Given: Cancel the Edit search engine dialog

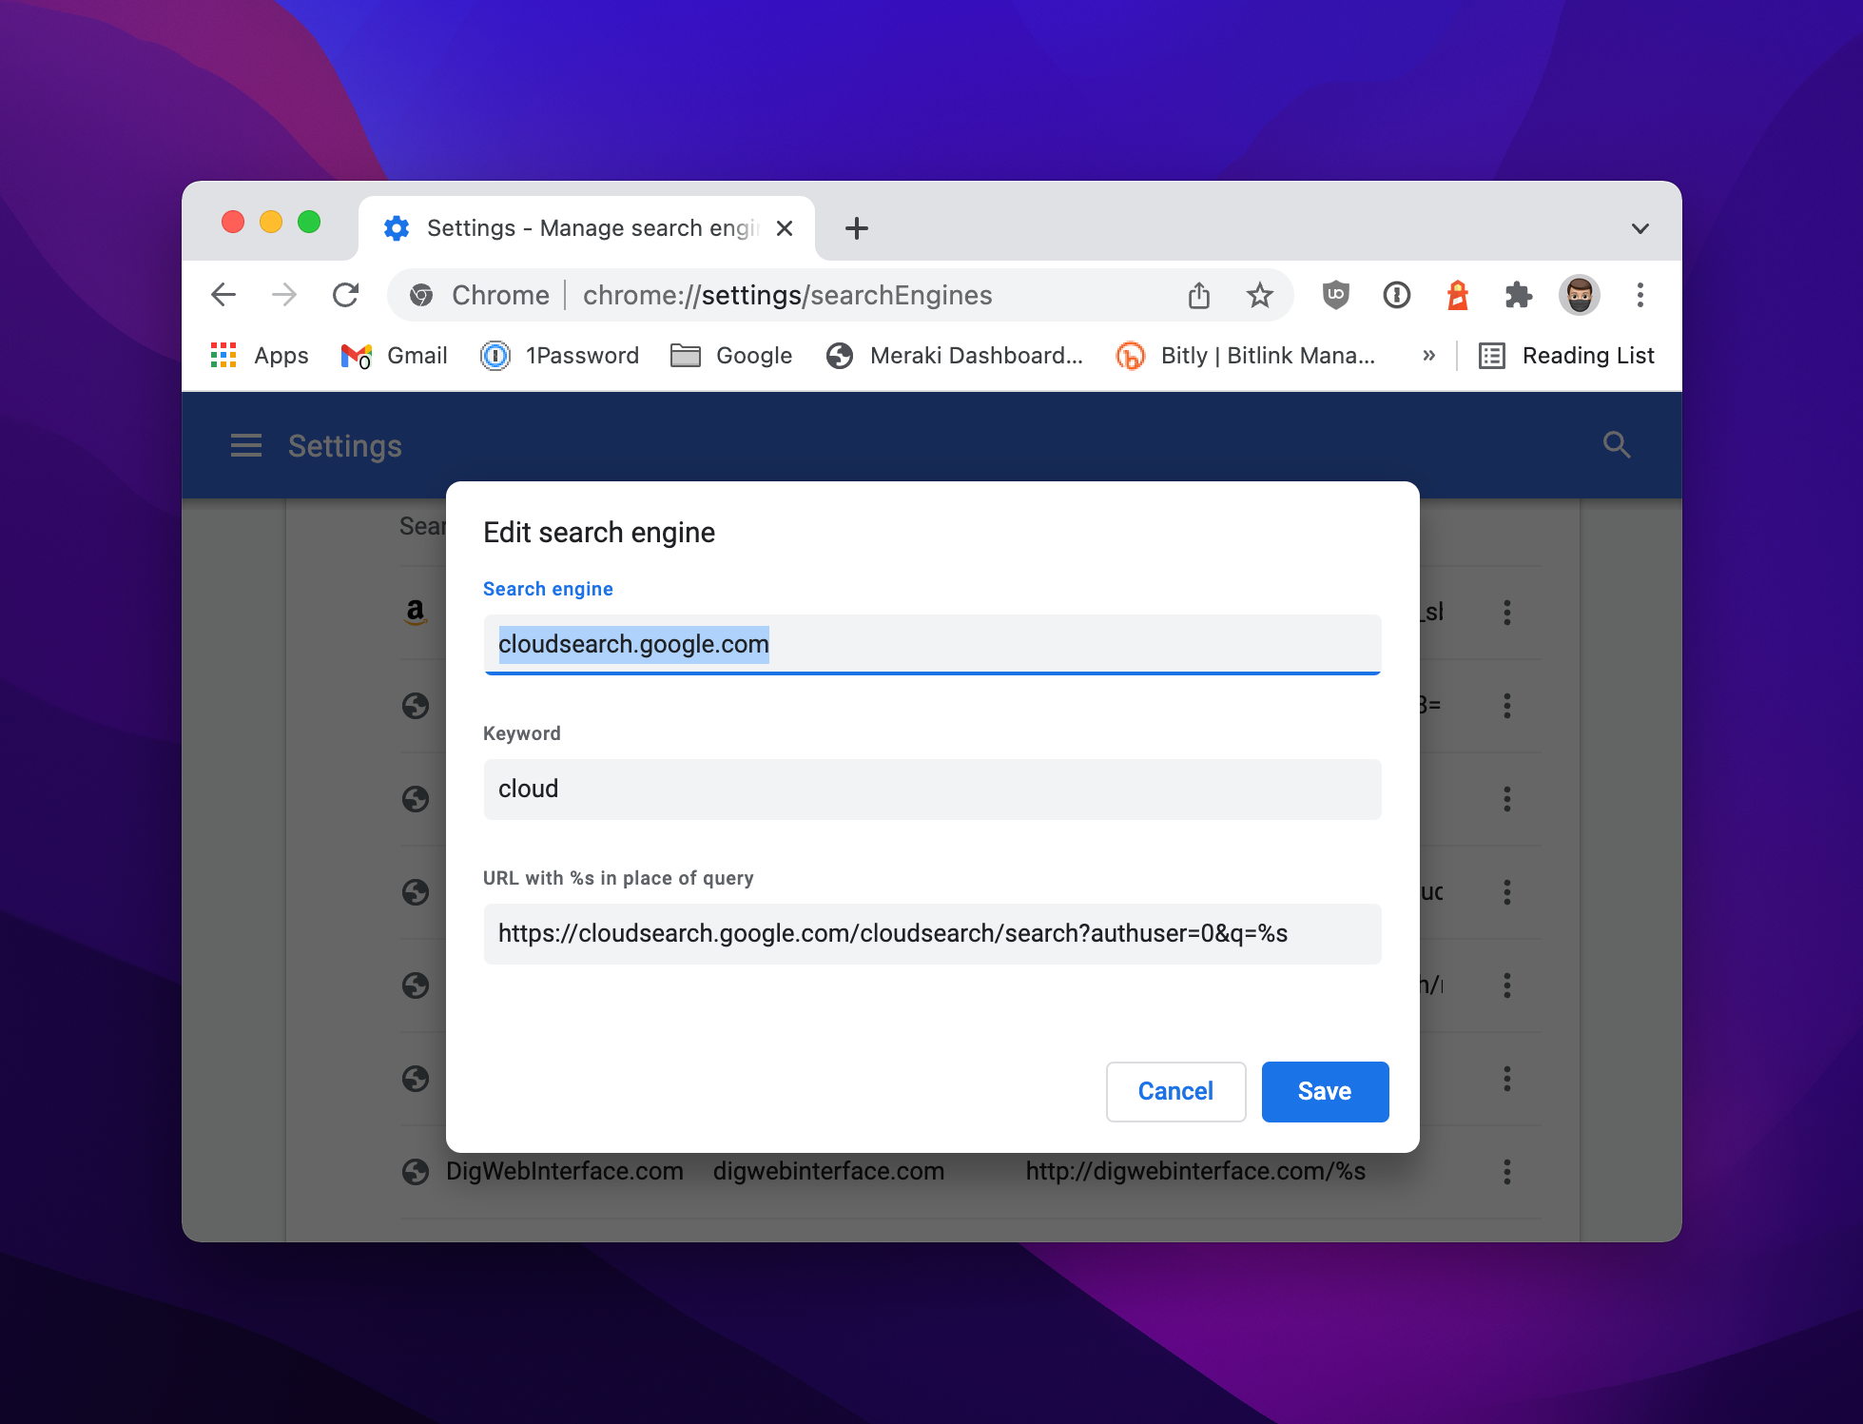Looking at the screenshot, I should pyautogui.click(x=1176, y=1092).
